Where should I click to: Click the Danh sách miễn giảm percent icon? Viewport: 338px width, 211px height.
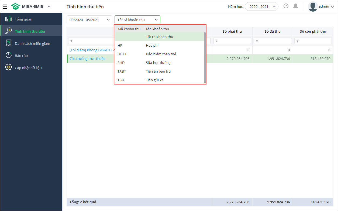9,43
